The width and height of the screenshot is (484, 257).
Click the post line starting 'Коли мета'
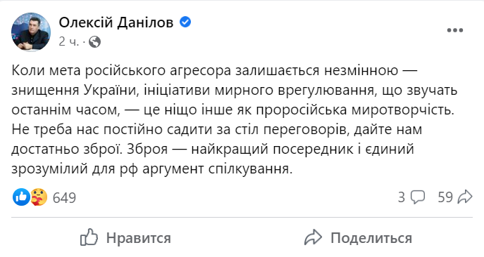coord(214,70)
